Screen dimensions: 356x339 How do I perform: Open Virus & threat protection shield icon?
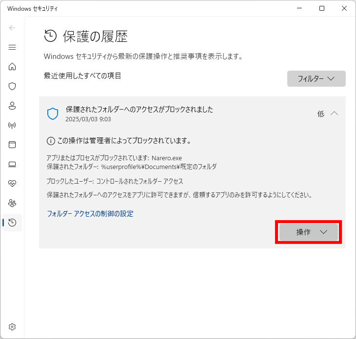(x=12, y=86)
